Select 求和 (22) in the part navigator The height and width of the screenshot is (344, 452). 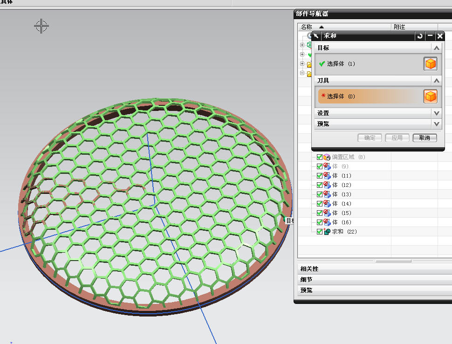(x=344, y=232)
